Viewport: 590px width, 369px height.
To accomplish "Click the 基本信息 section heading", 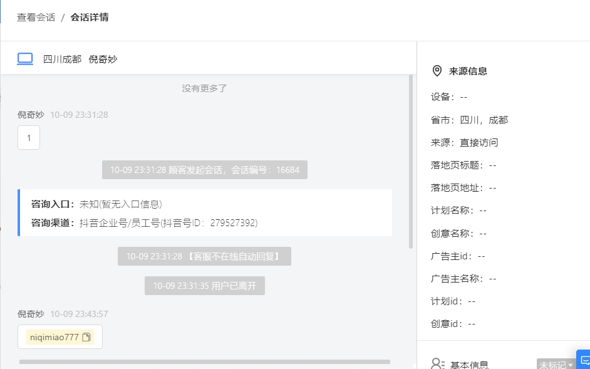I will click(469, 365).
